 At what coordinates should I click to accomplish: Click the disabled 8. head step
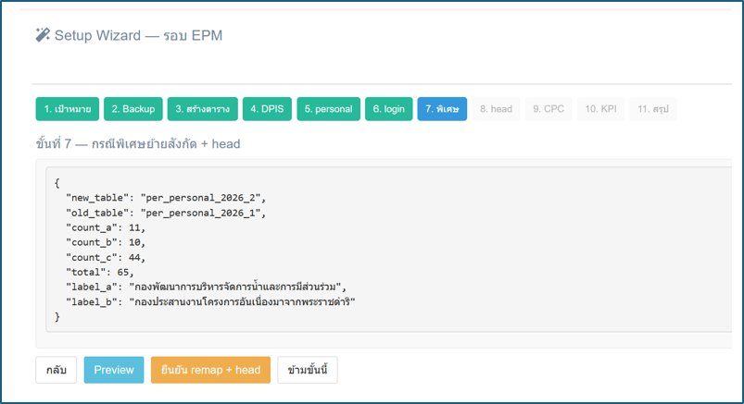click(496, 109)
